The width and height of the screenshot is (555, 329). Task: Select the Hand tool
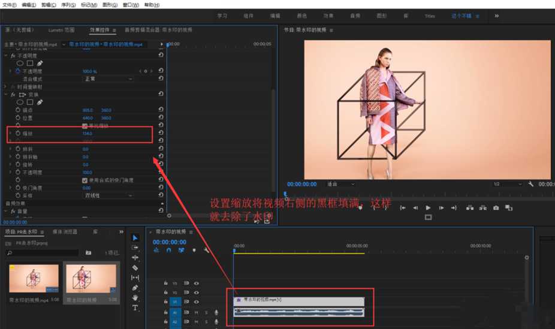[x=135, y=298]
